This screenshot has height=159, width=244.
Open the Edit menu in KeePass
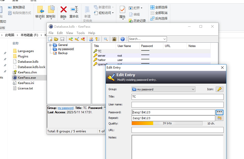(x=60, y=33)
